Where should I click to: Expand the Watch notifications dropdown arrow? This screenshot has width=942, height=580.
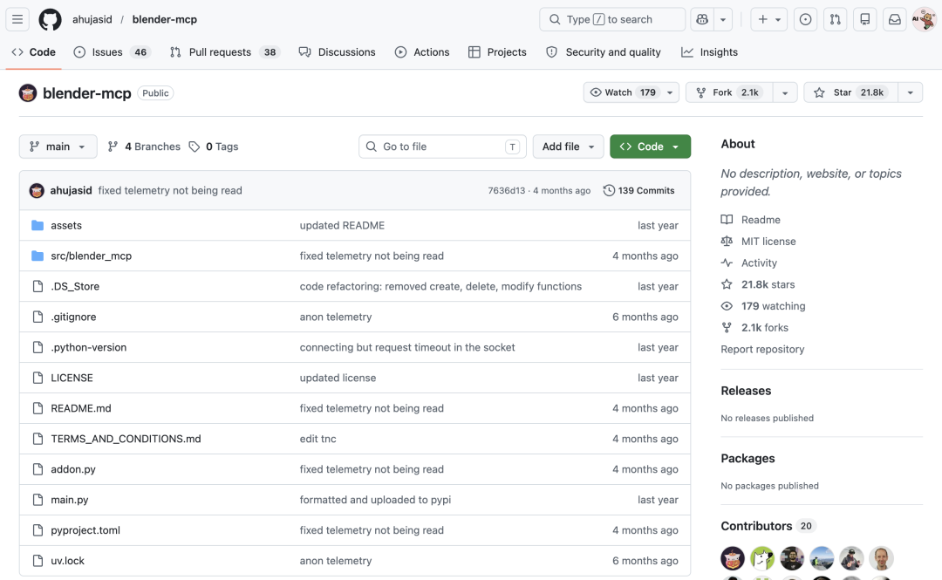670,92
